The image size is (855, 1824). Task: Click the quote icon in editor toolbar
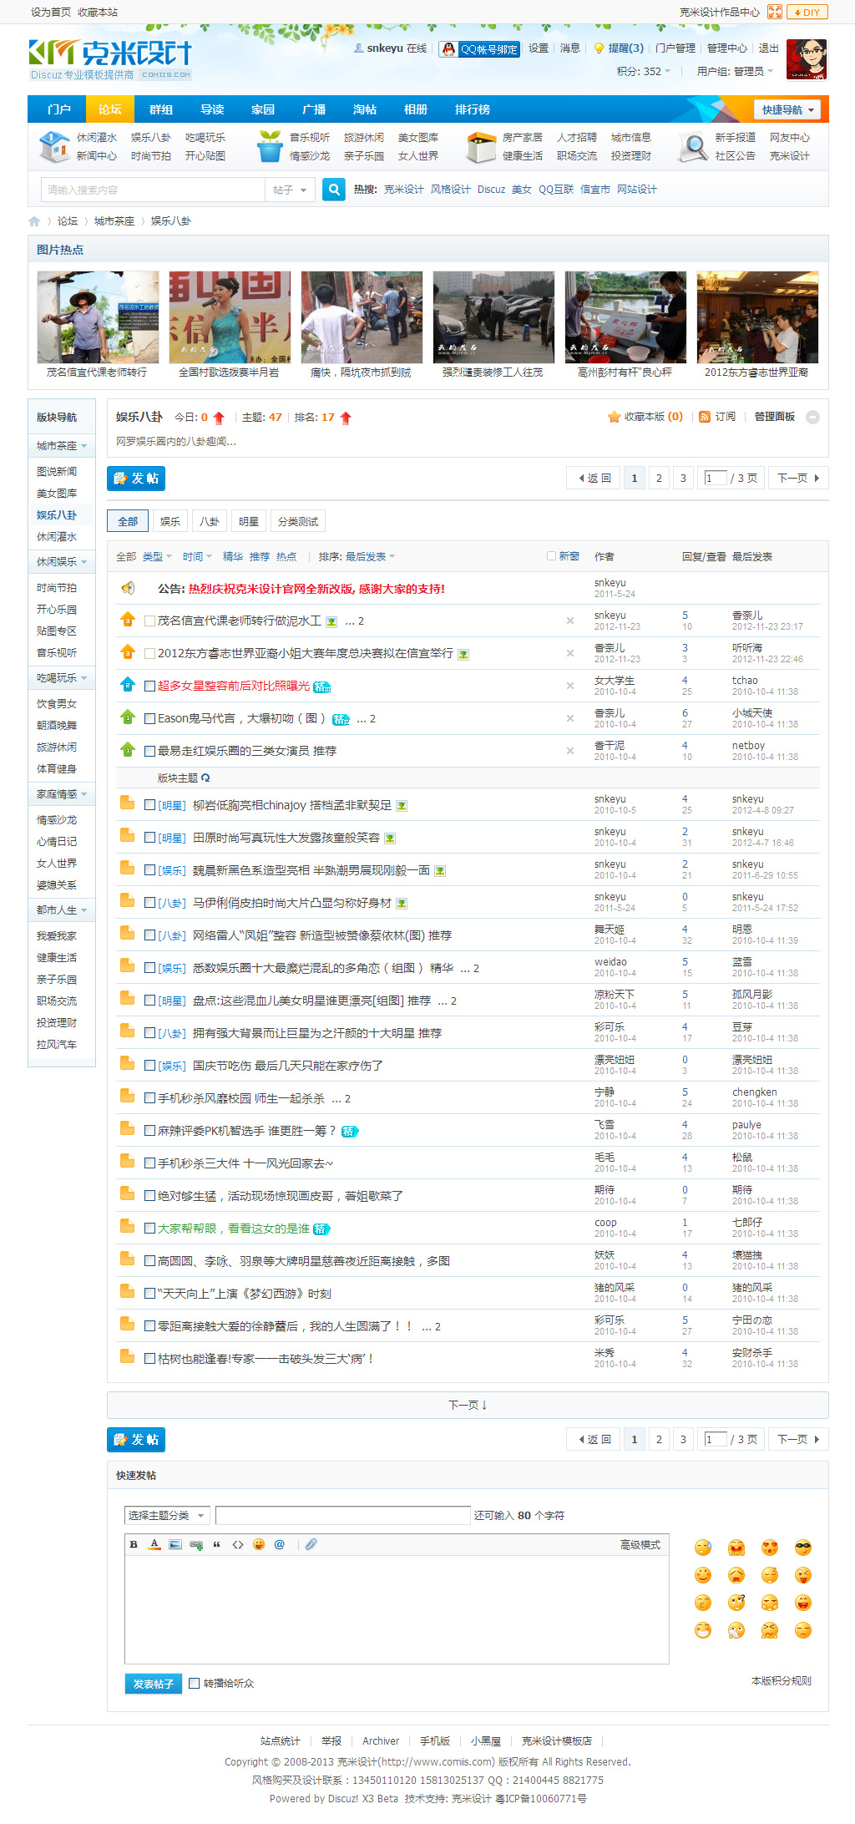pyautogui.click(x=216, y=1544)
